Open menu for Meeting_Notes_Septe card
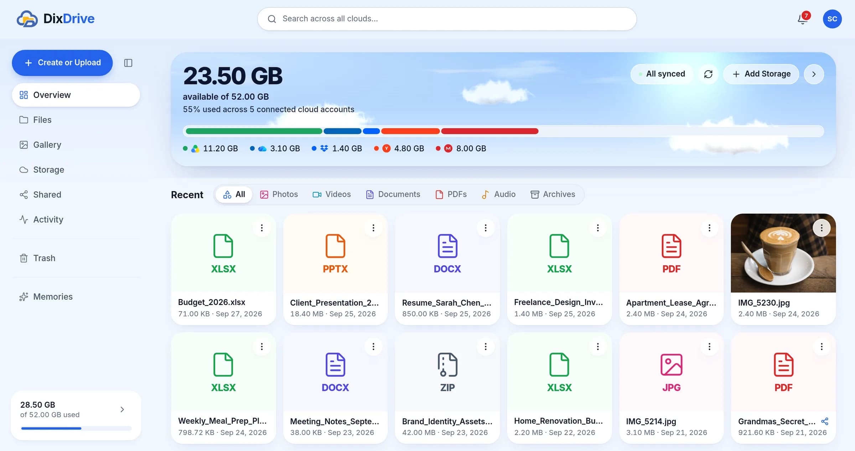The height and width of the screenshot is (451, 855). 373,347
